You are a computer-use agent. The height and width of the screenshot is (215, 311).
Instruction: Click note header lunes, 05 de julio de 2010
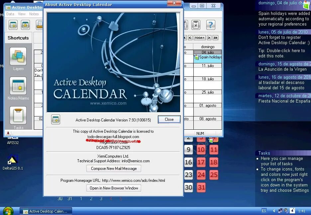tap(283, 32)
